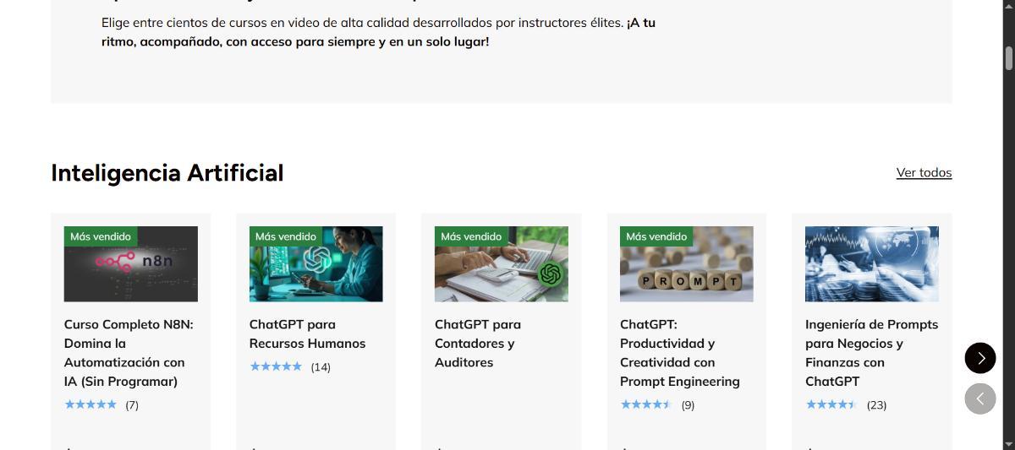
Task: Open ChatGPT para Recursos Humanos title
Action: pyautogui.click(x=308, y=333)
